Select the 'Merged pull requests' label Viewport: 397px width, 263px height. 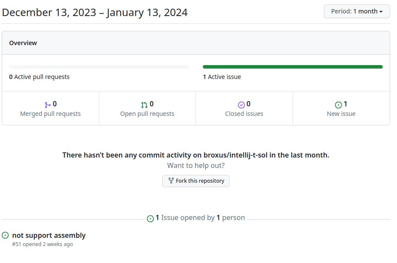coord(50,114)
